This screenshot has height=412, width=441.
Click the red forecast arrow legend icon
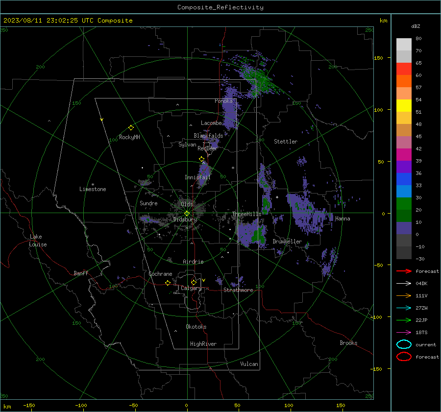[404, 271]
